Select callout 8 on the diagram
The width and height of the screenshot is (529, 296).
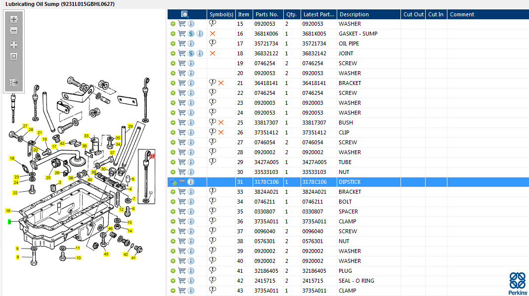(17, 257)
